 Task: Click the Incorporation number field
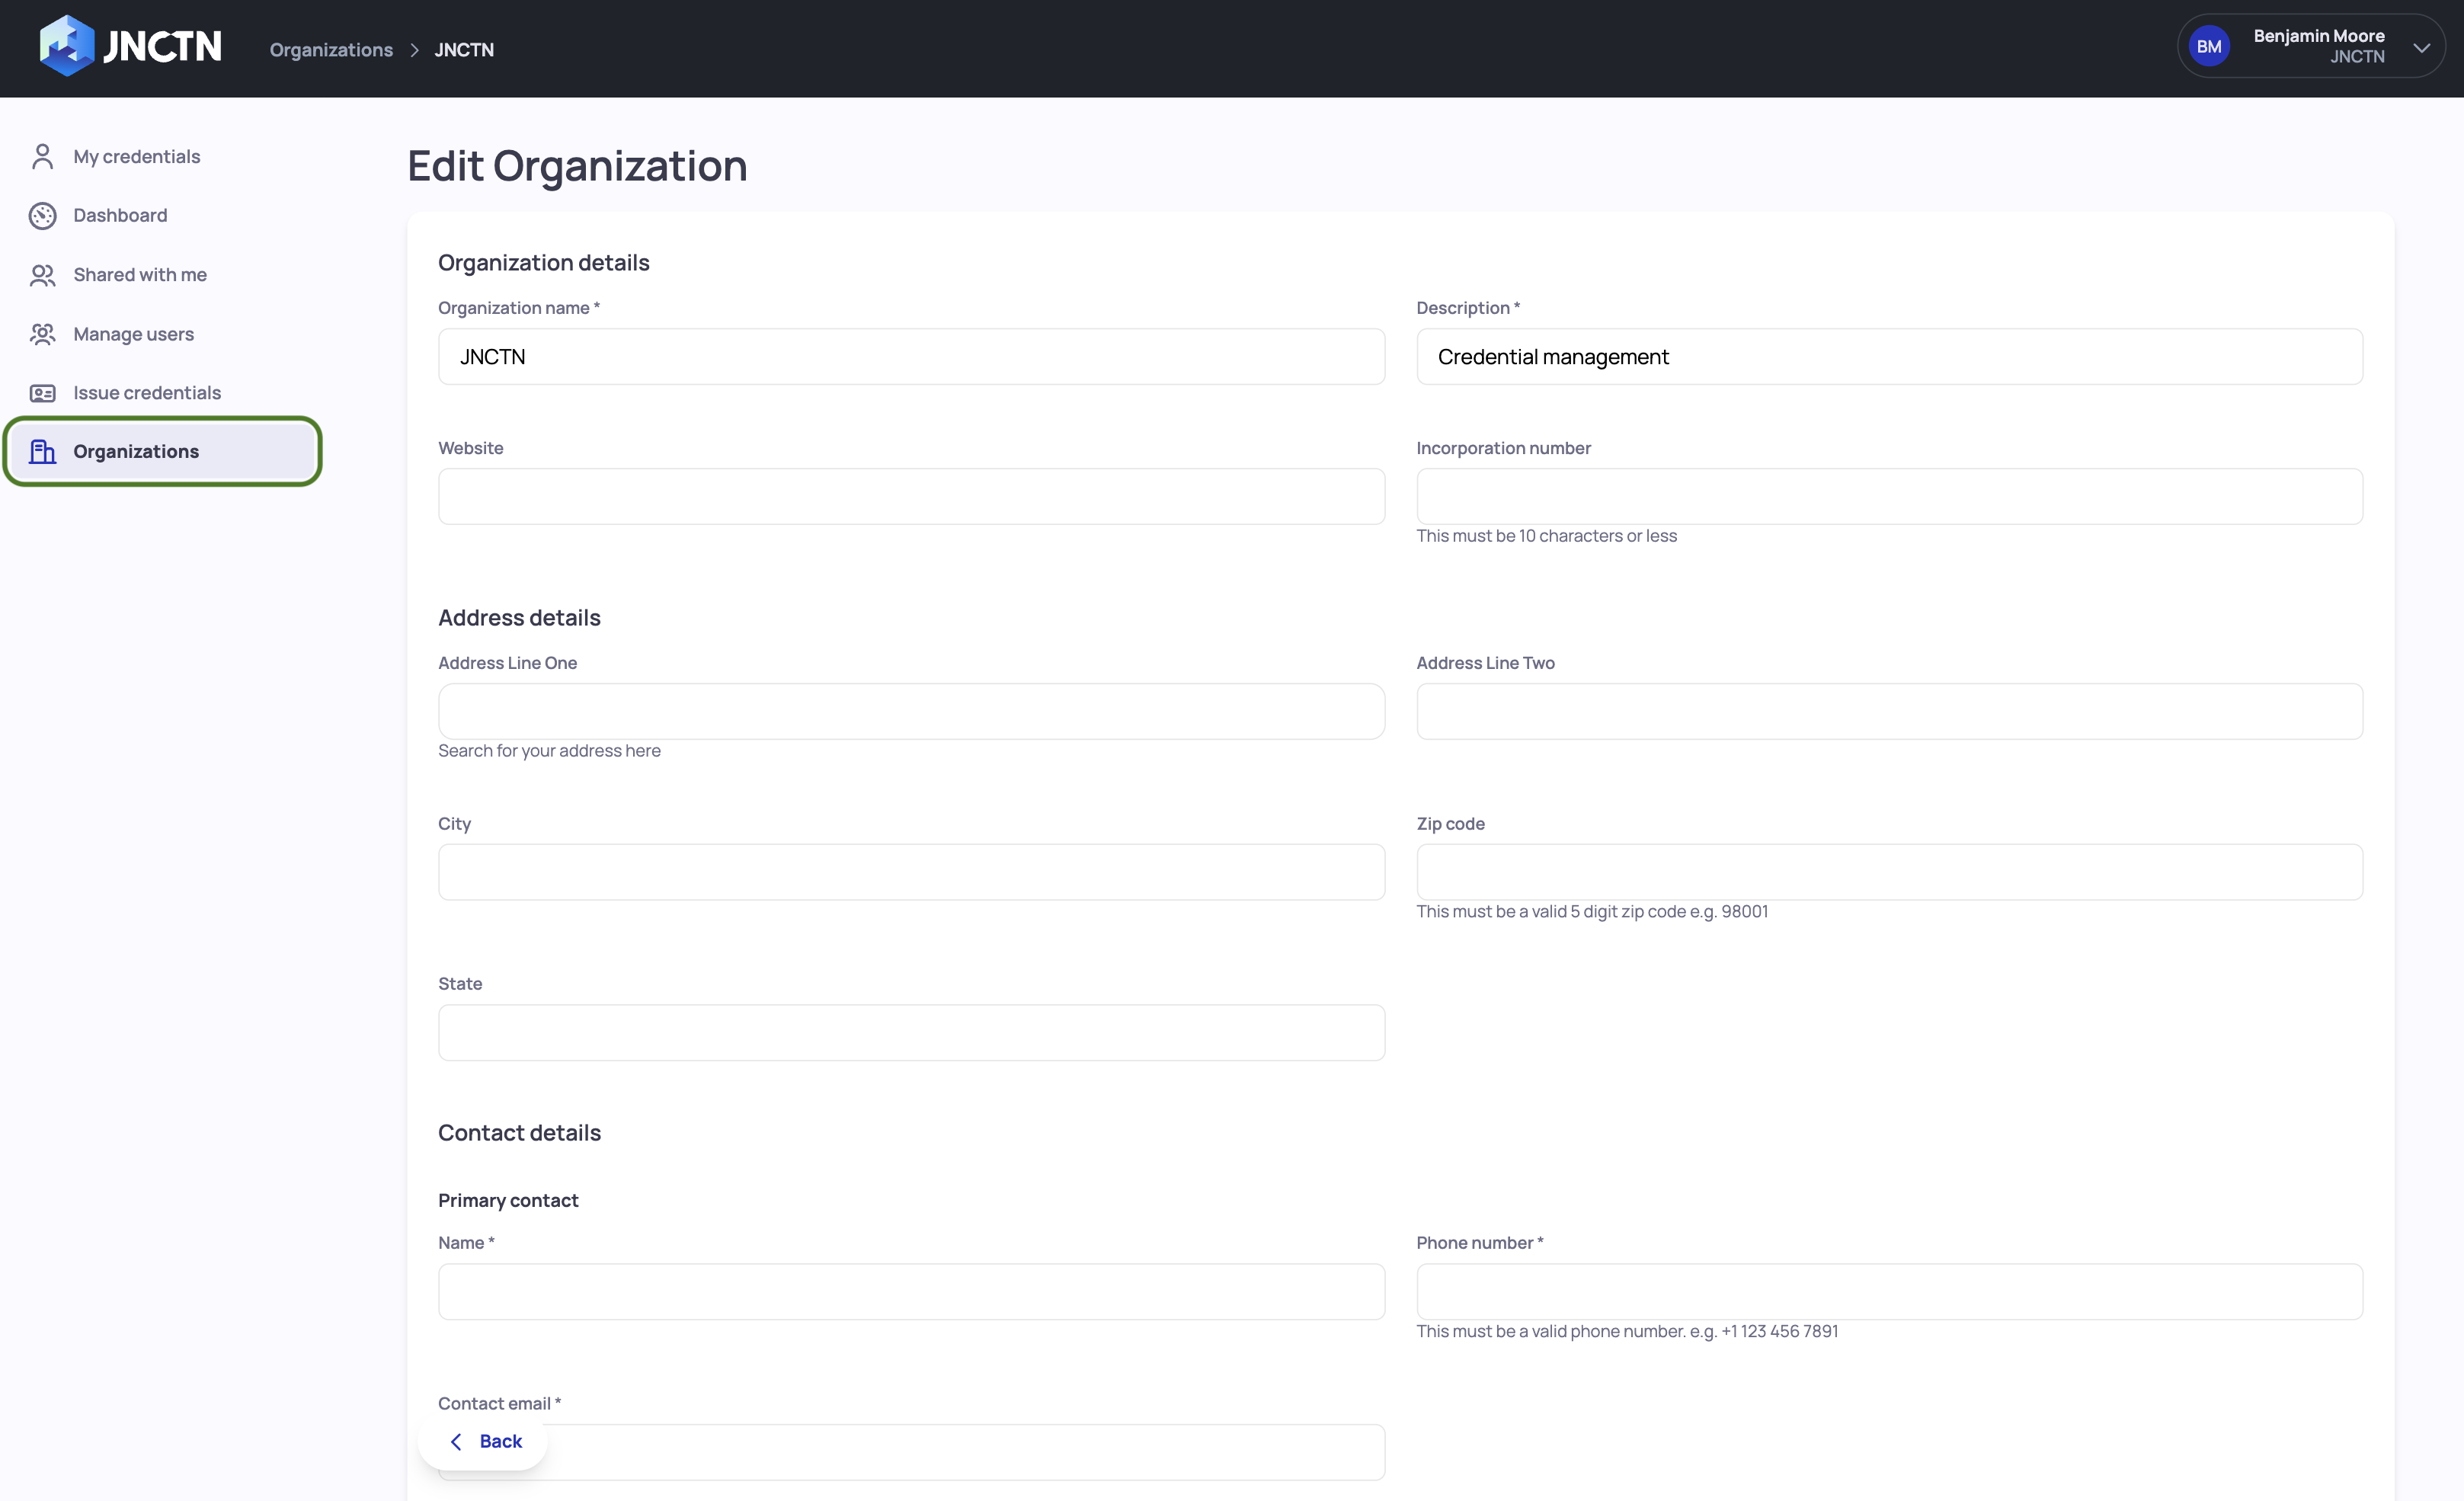(x=1888, y=497)
